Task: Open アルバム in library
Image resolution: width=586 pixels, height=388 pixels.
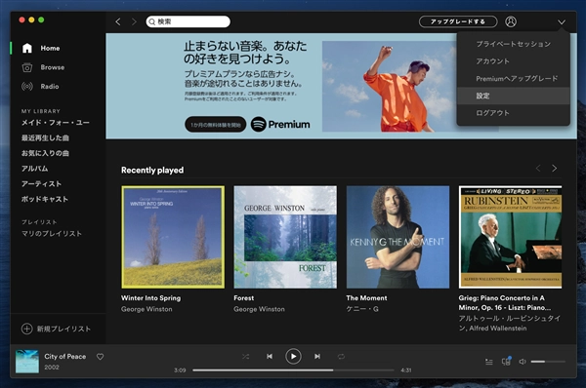Action: coord(35,169)
